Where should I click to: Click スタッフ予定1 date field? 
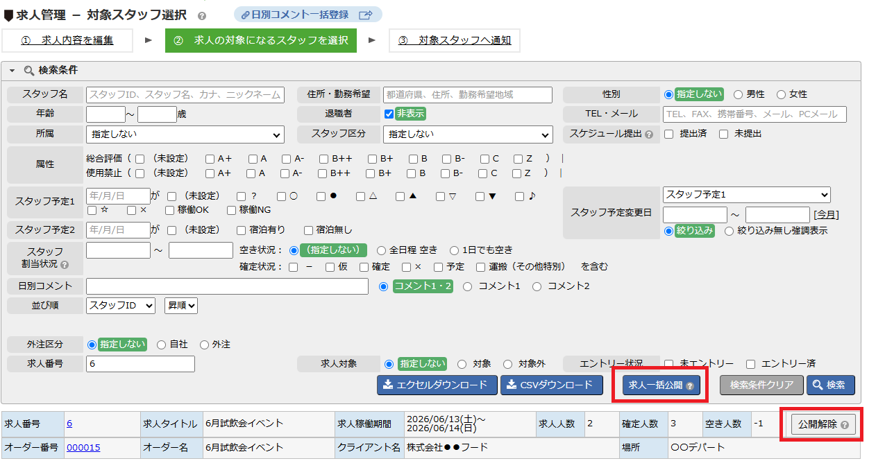118,196
